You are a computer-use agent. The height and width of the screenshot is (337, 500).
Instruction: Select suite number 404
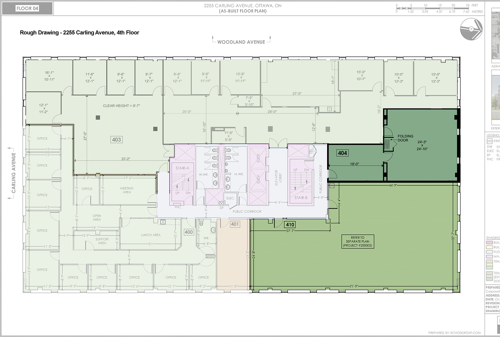tap(342, 153)
